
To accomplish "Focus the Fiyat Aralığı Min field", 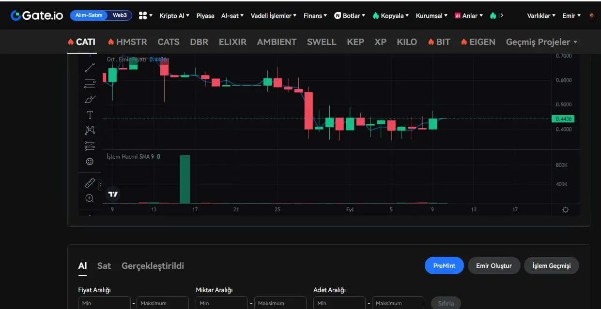I will [104, 303].
